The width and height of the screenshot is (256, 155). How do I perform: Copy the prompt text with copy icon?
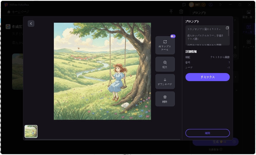coord(227,28)
